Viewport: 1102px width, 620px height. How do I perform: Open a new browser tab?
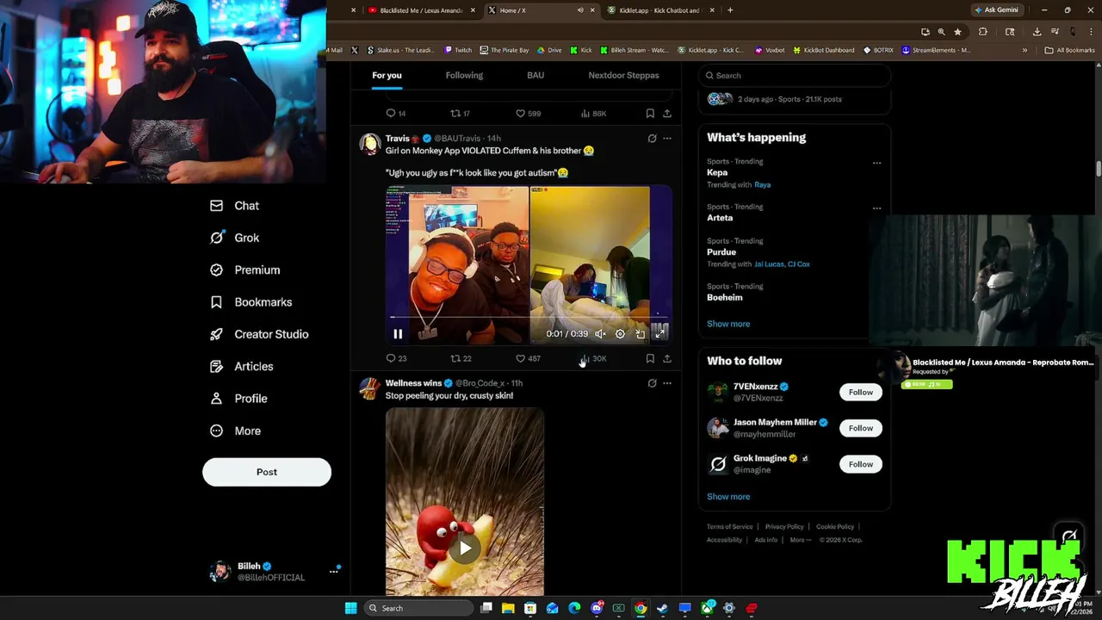point(730,10)
